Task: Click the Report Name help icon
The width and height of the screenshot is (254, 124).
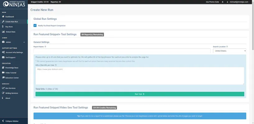Action: point(45,47)
